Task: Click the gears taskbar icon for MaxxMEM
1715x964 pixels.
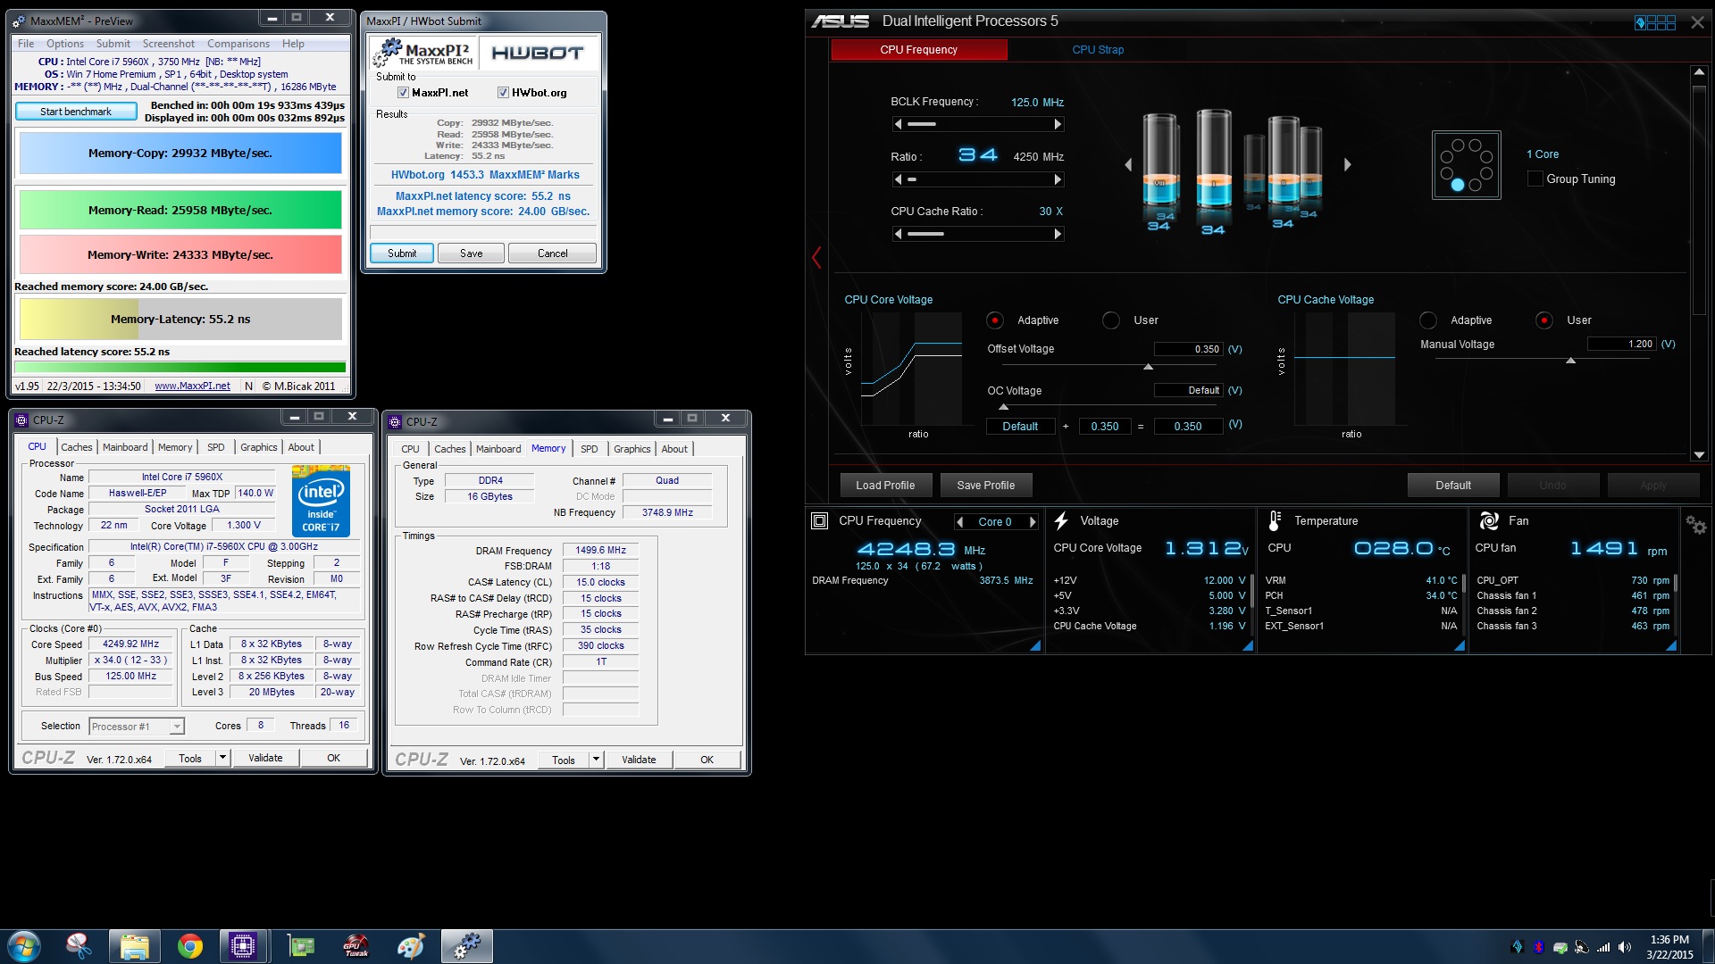Action: point(466,946)
